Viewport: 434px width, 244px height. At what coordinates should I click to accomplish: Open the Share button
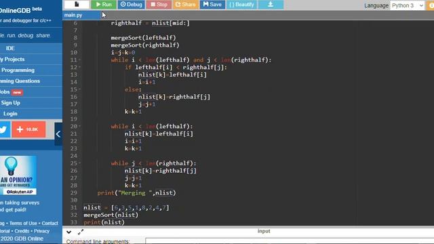(186, 5)
